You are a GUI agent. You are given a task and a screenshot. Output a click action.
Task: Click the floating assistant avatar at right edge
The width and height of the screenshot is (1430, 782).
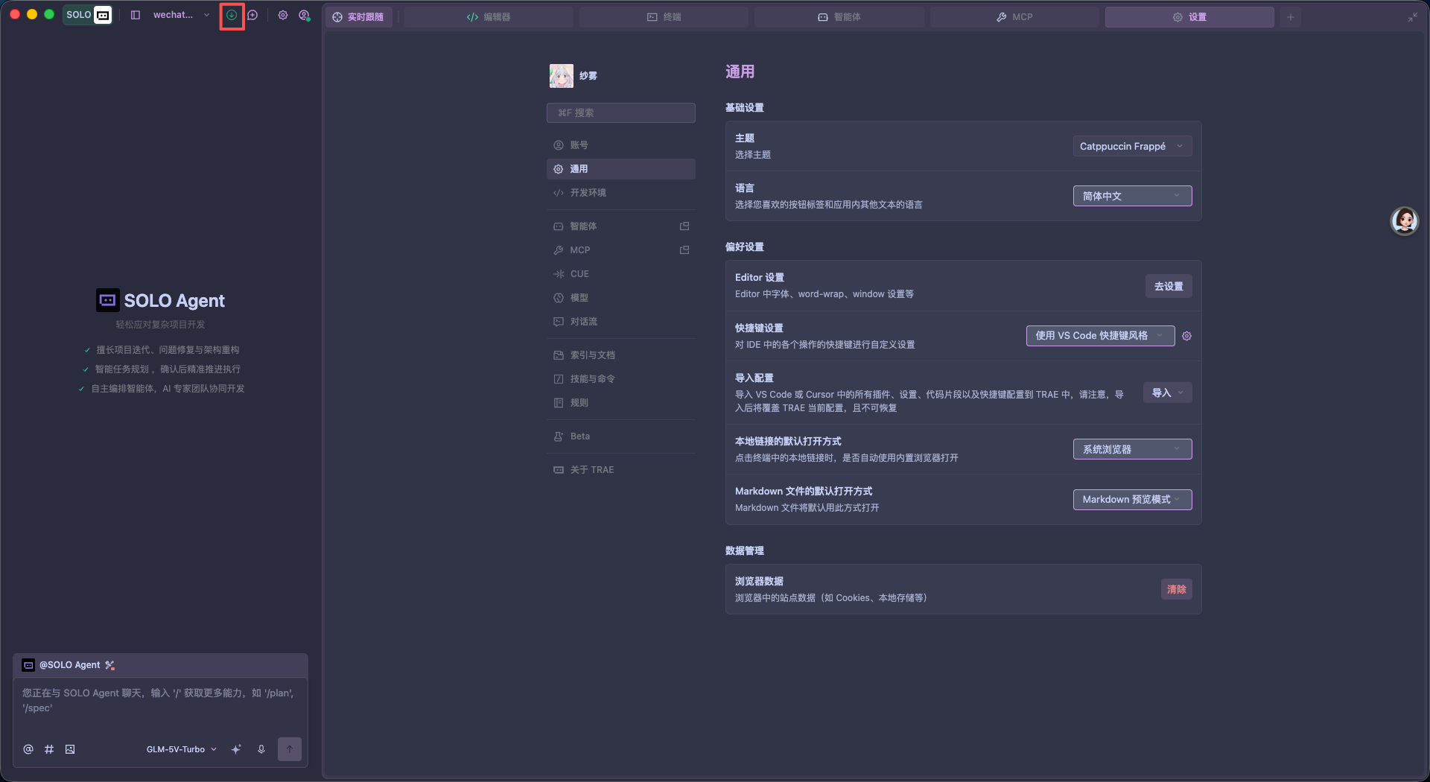point(1405,221)
